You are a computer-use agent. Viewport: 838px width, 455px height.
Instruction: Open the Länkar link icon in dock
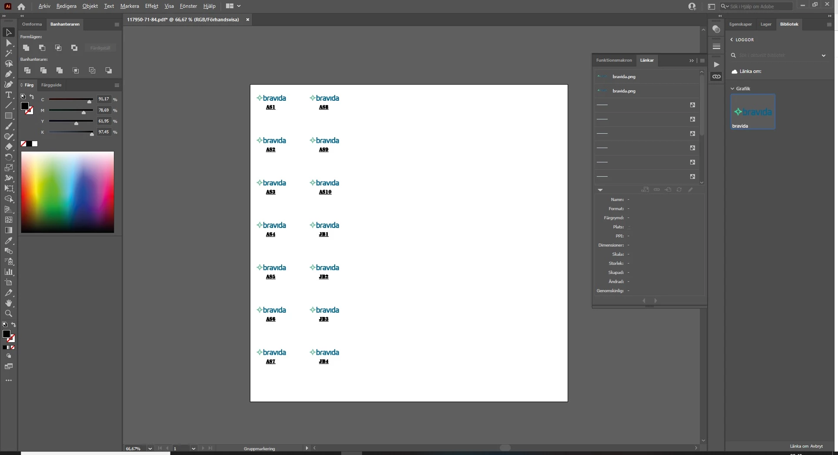click(x=716, y=76)
